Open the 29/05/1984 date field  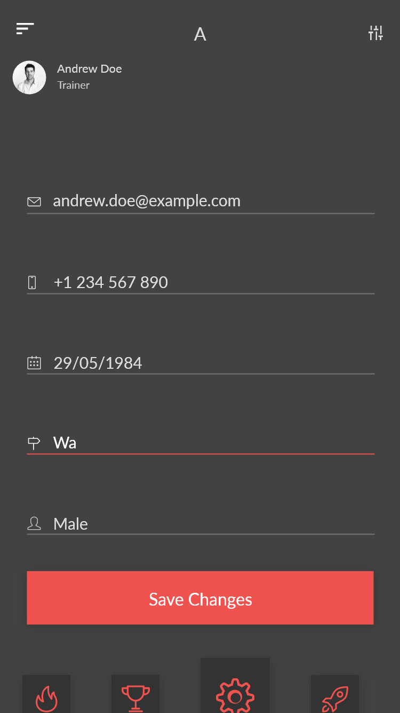(x=201, y=362)
